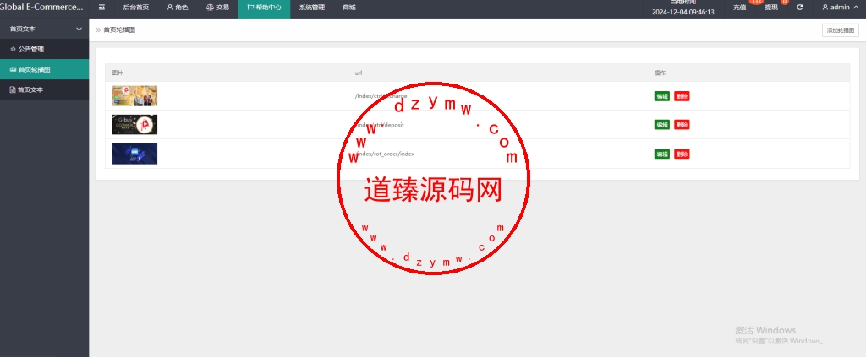Image resolution: width=866 pixels, height=357 pixels.
Task: Edit the first carousel row (recharge)
Action: (x=661, y=96)
